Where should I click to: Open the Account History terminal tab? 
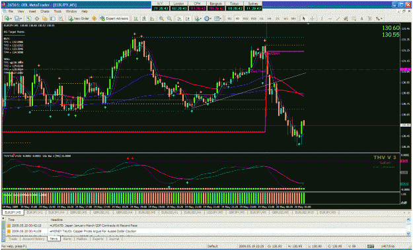33,239
